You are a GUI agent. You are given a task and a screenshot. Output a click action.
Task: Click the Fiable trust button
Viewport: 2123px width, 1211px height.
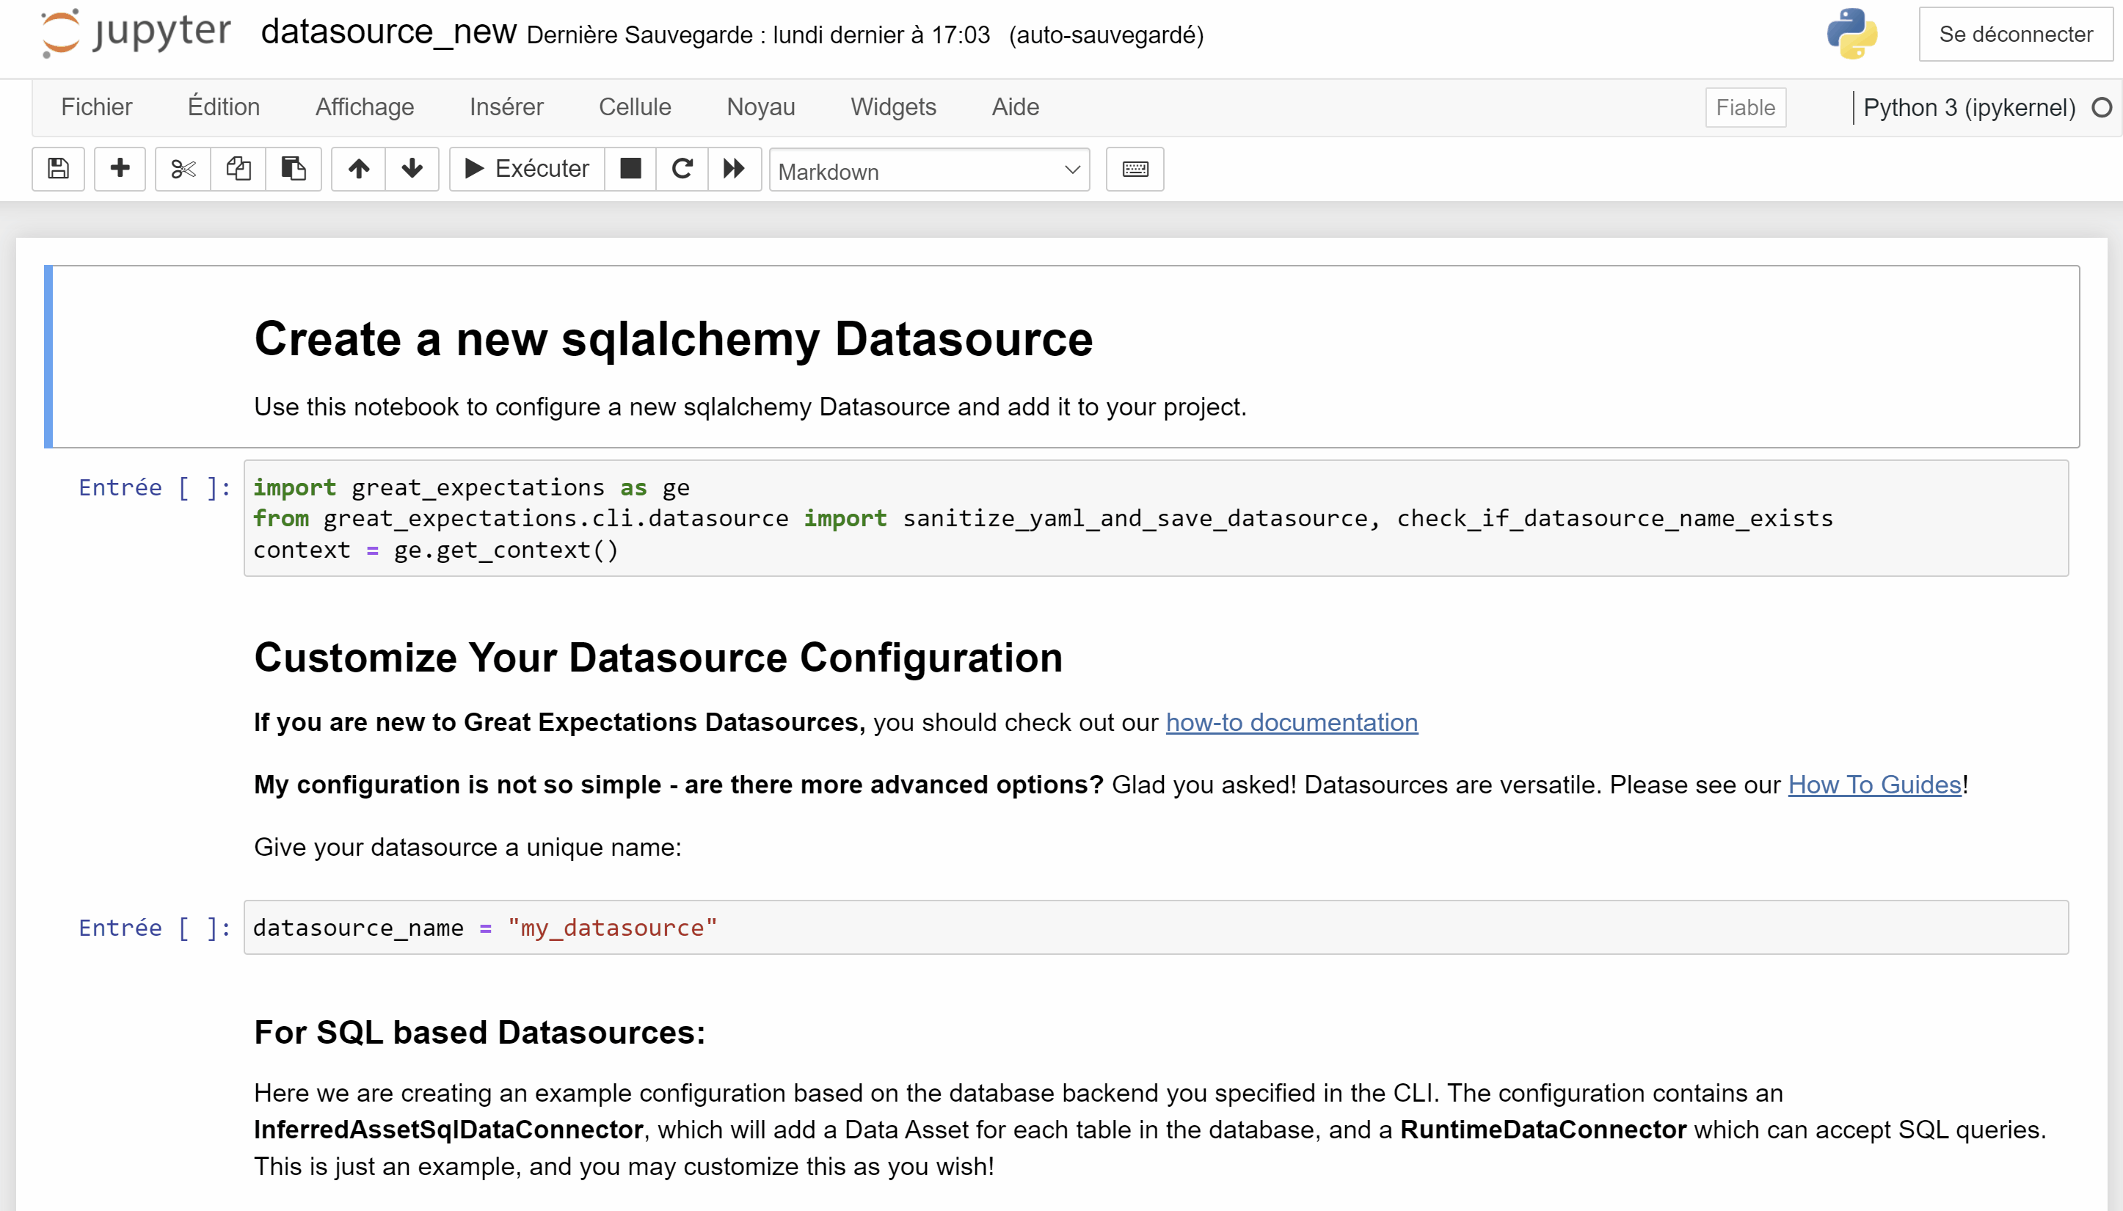(1744, 107)
